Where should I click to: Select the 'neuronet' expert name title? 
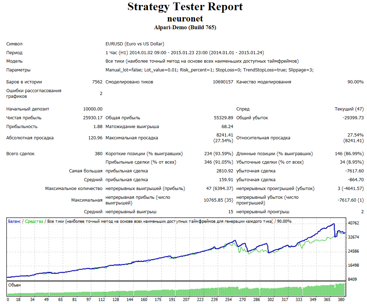click(x=185, y=19)
